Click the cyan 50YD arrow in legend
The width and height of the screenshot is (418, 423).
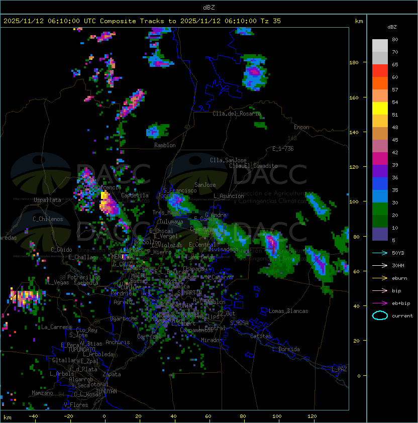380,253
